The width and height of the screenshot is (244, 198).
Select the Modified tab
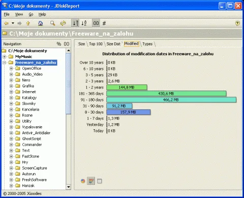pos(131,44)
